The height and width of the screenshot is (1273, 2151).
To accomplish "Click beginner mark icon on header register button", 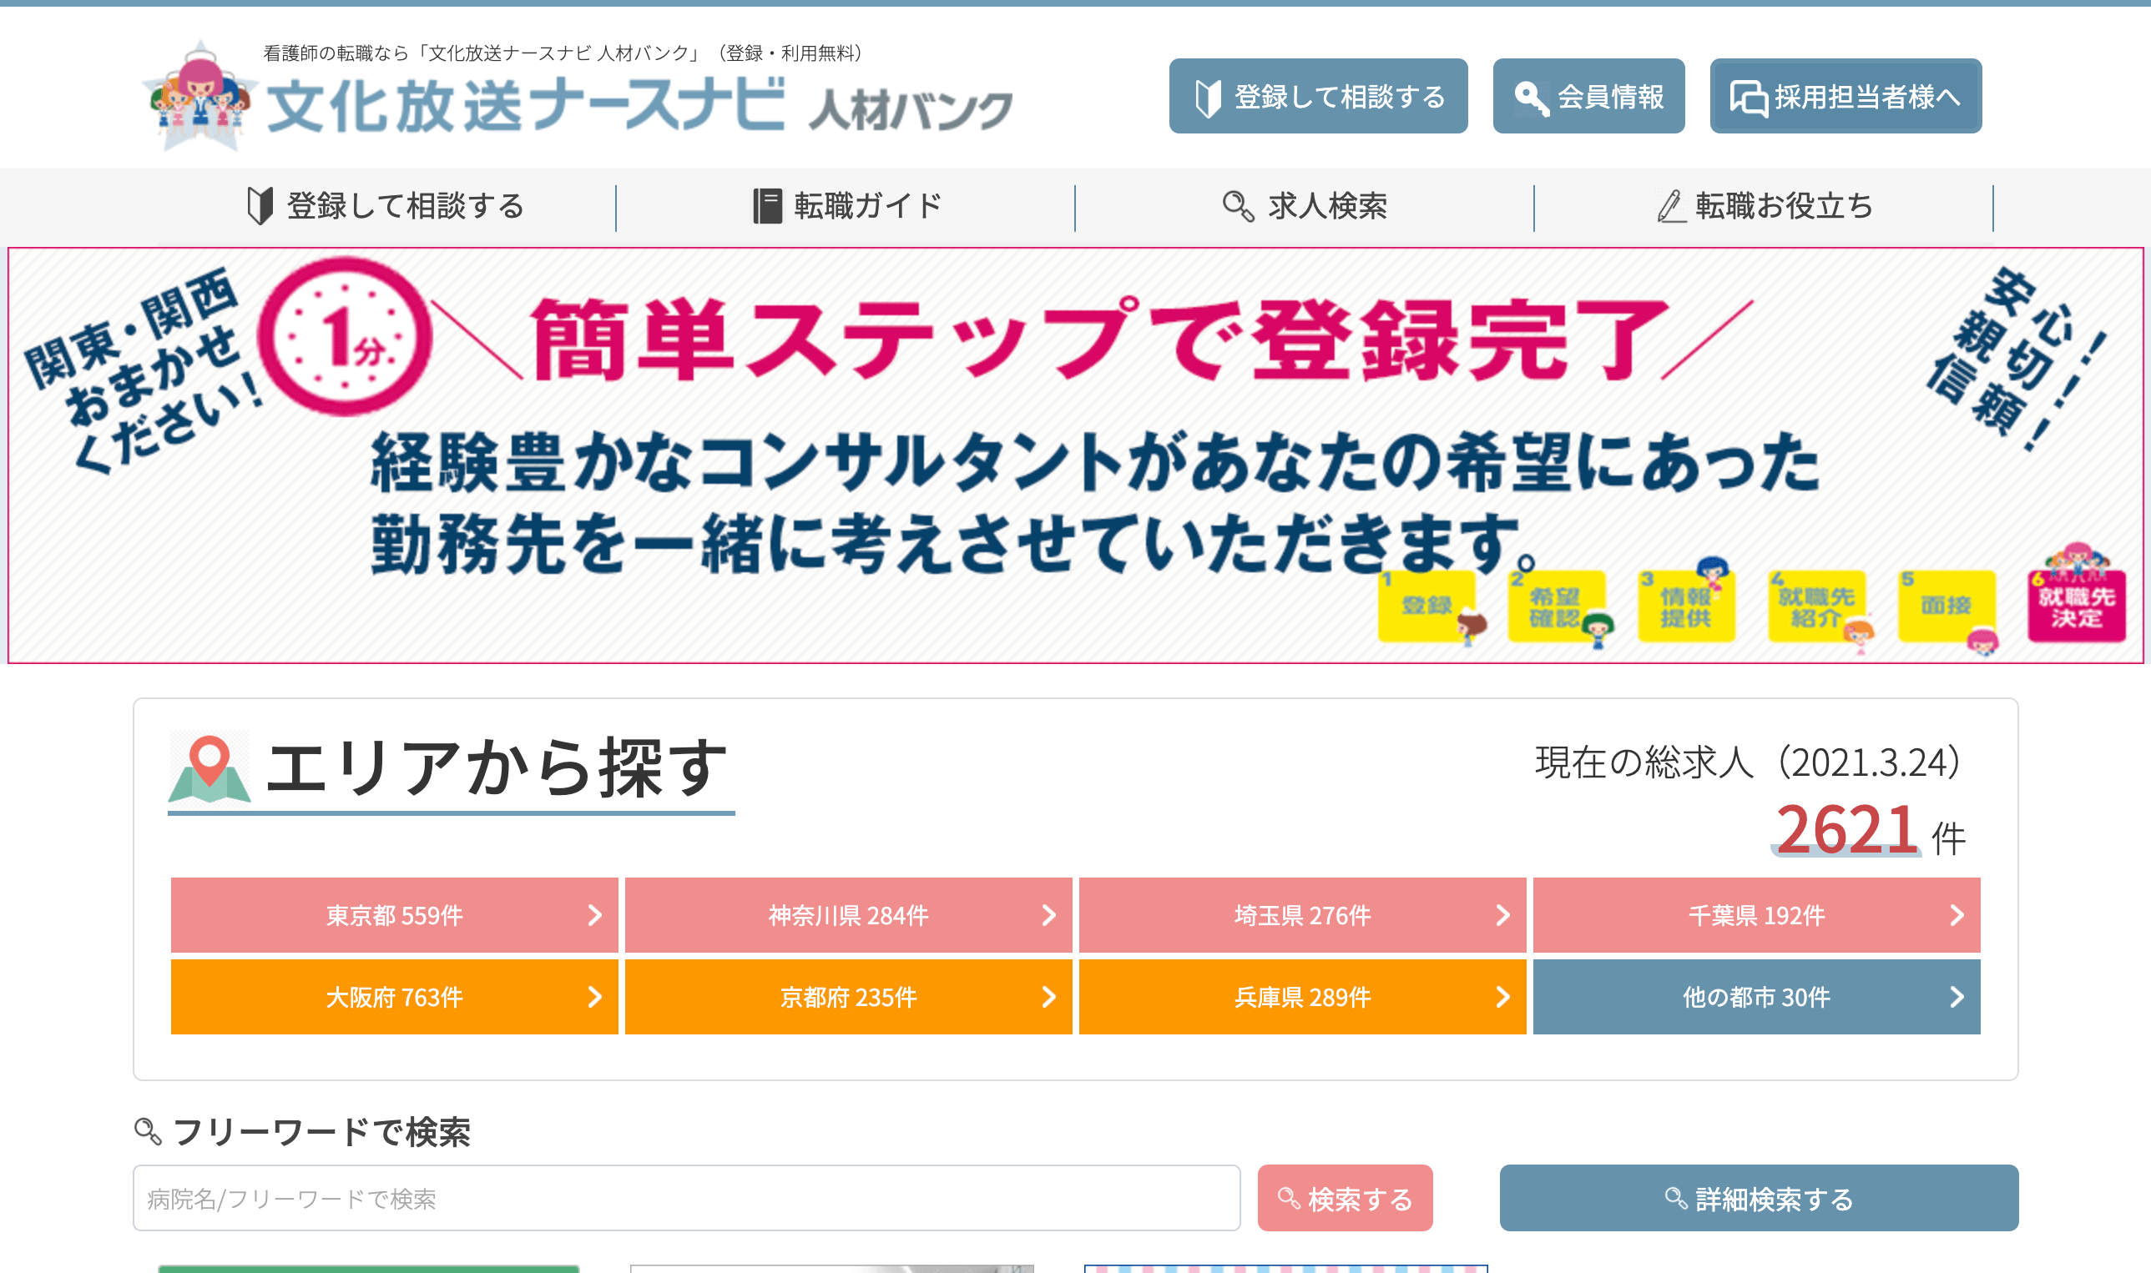I will click(1207, 98).
